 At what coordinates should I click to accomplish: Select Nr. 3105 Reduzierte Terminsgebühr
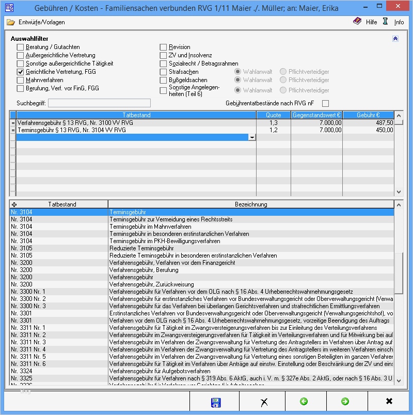(x=202, y=248)
